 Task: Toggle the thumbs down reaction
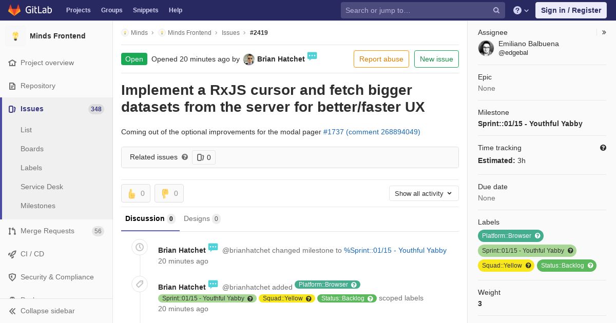pyautogui.click(x=169, y=193)
